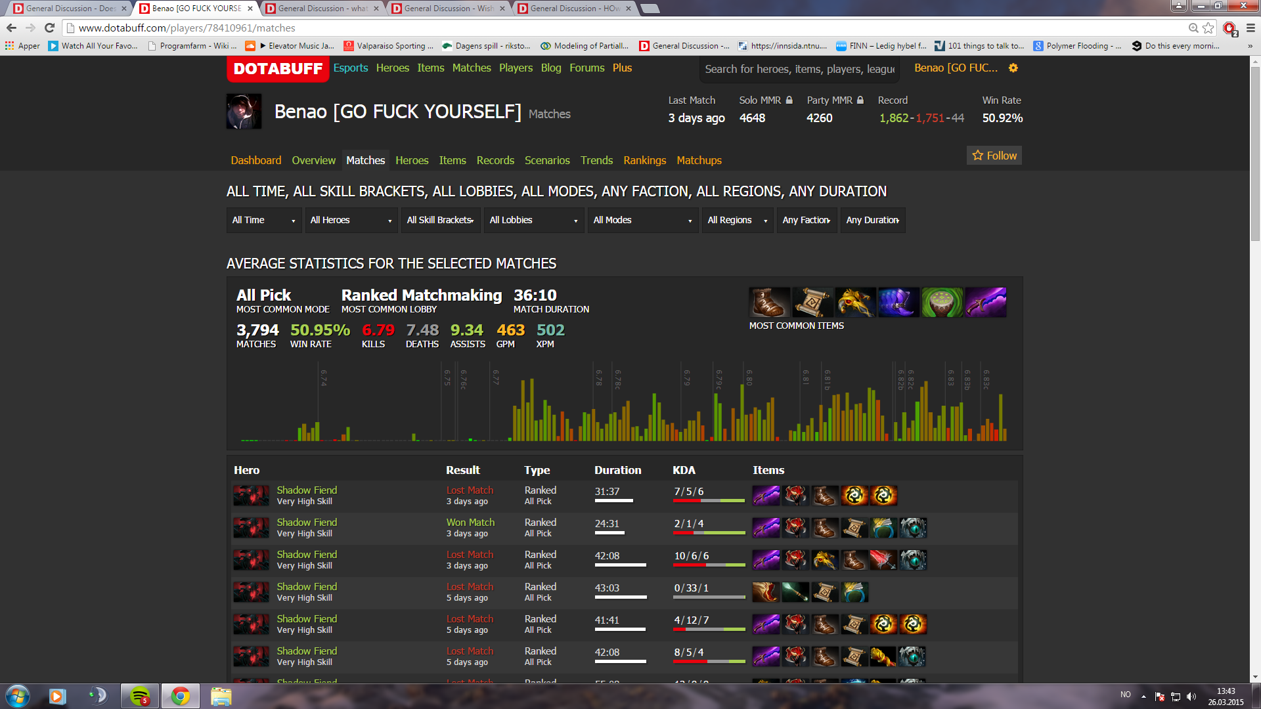Switch to the Overview tab
Image resolution: width=1261 pixels, height=709 pixels.
click(313, 160)
